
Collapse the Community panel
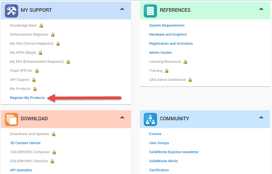tap(261, 118)
